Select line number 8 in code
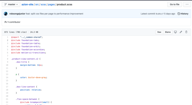Image resolution: width=192 pixels, height=105 pixels. pyautogui.click(x=7, y=59)
